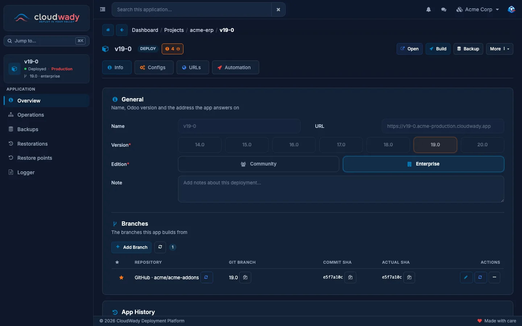Image resolution: width=522 pixels, height=326 pixels.
Task: Click in the Note text area
Action: 341,189
